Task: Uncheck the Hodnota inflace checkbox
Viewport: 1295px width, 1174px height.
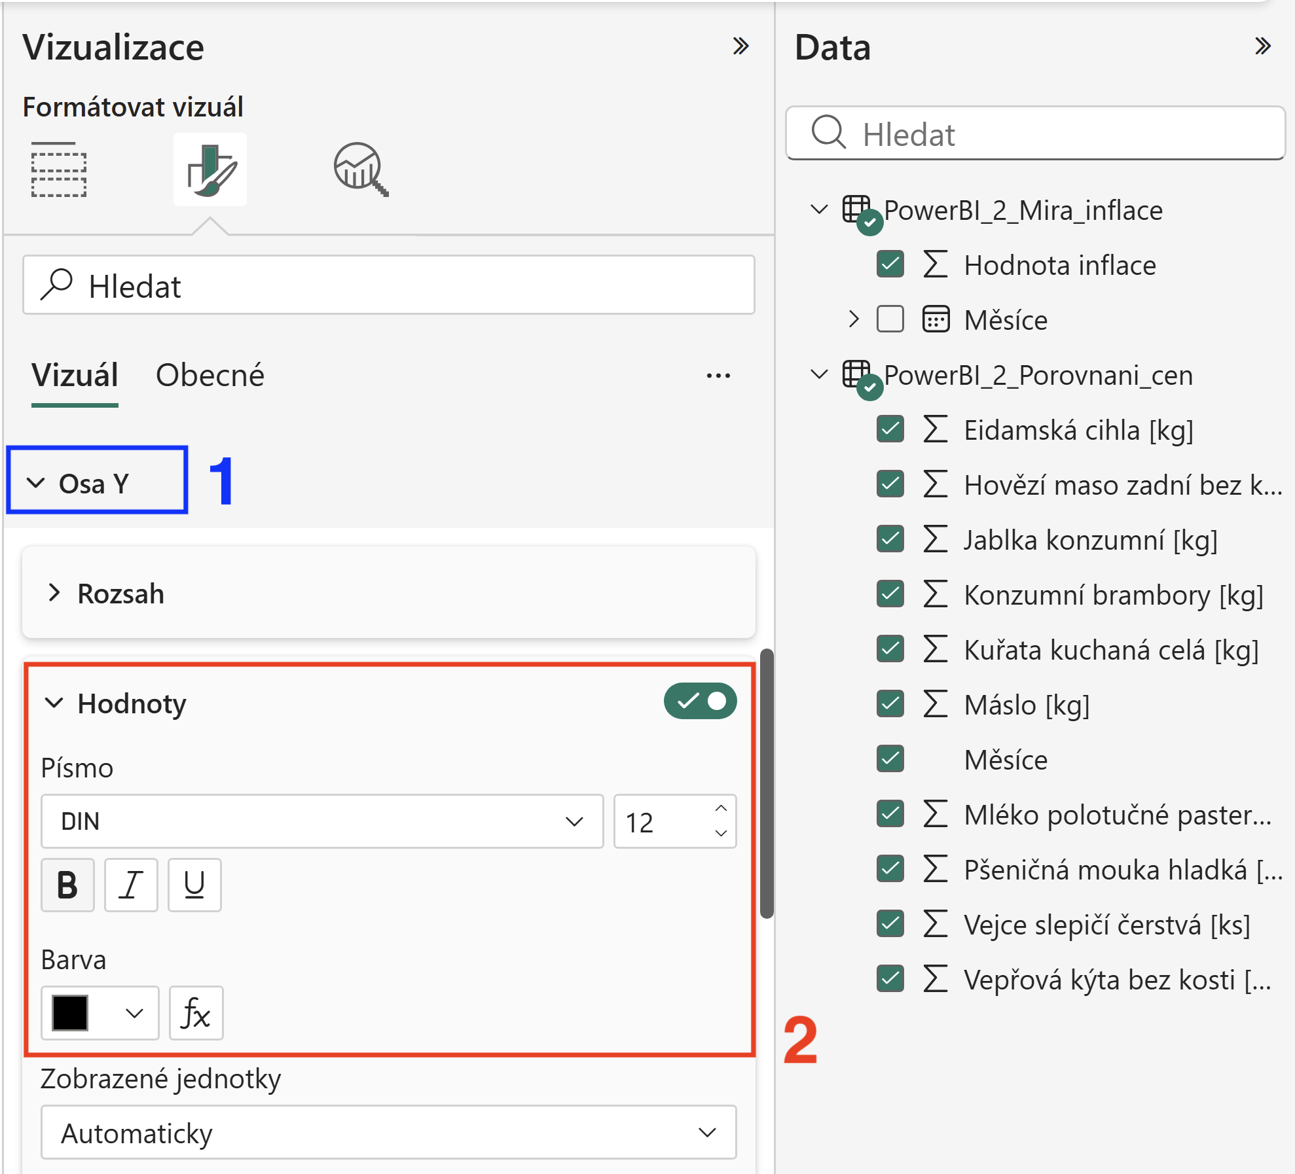Action: [x=890, y=265]
